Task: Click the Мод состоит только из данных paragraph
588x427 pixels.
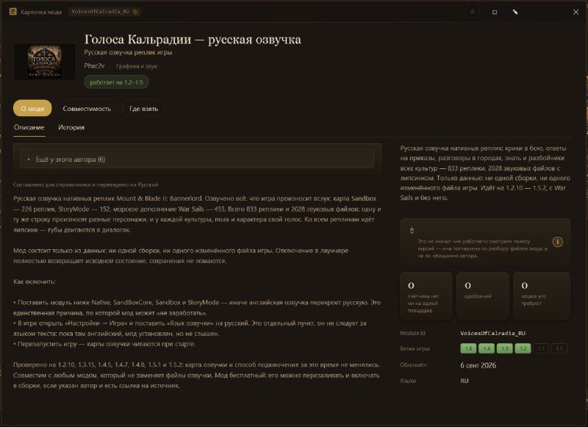Action: pyautogui.click(x=181, y=255)
